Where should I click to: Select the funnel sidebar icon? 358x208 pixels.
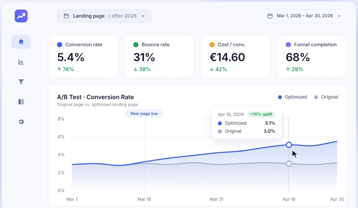pos(21,82)
